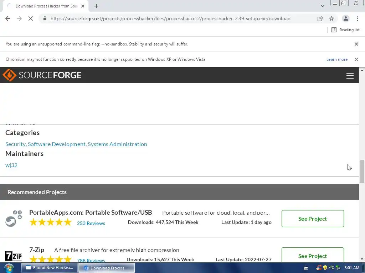Open the Windows Start button

[9, 268]
